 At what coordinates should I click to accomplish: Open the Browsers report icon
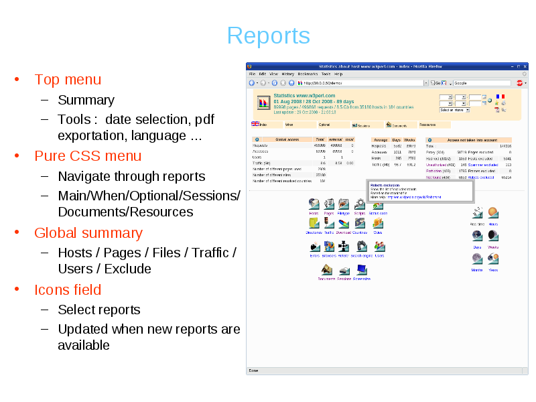click(x=329, y=247)
